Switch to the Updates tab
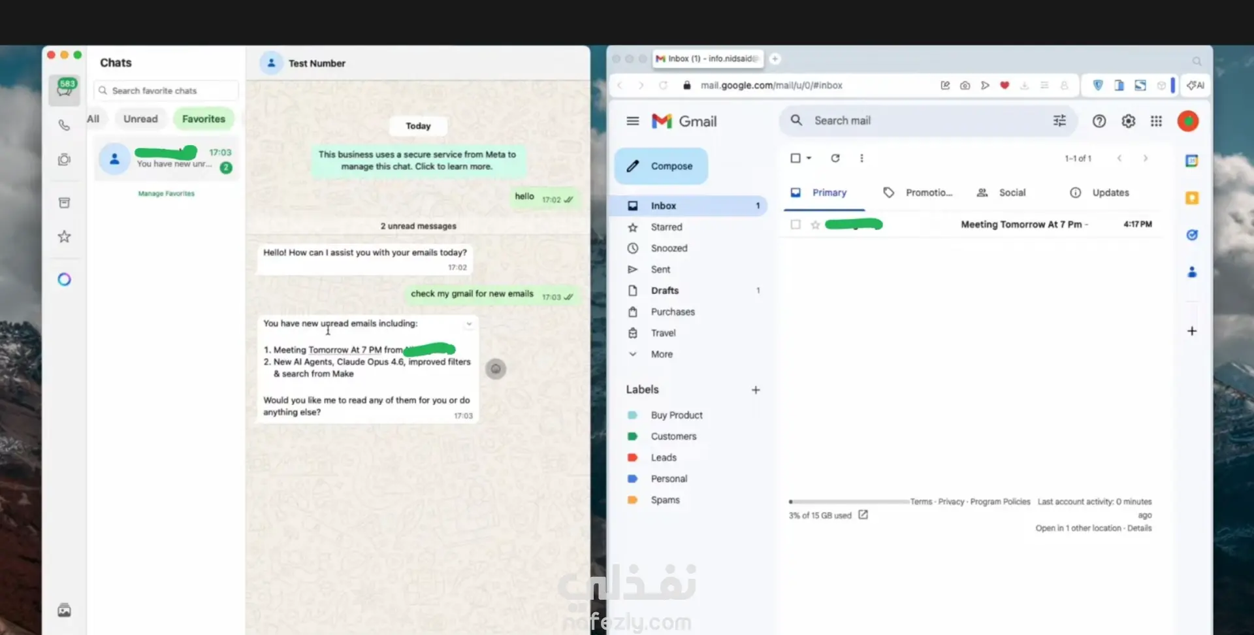Viewport: 1254px width, 635px height. tap(1100, 193)
